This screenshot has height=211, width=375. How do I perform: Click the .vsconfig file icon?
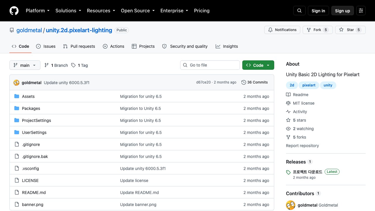coord(17,169)
